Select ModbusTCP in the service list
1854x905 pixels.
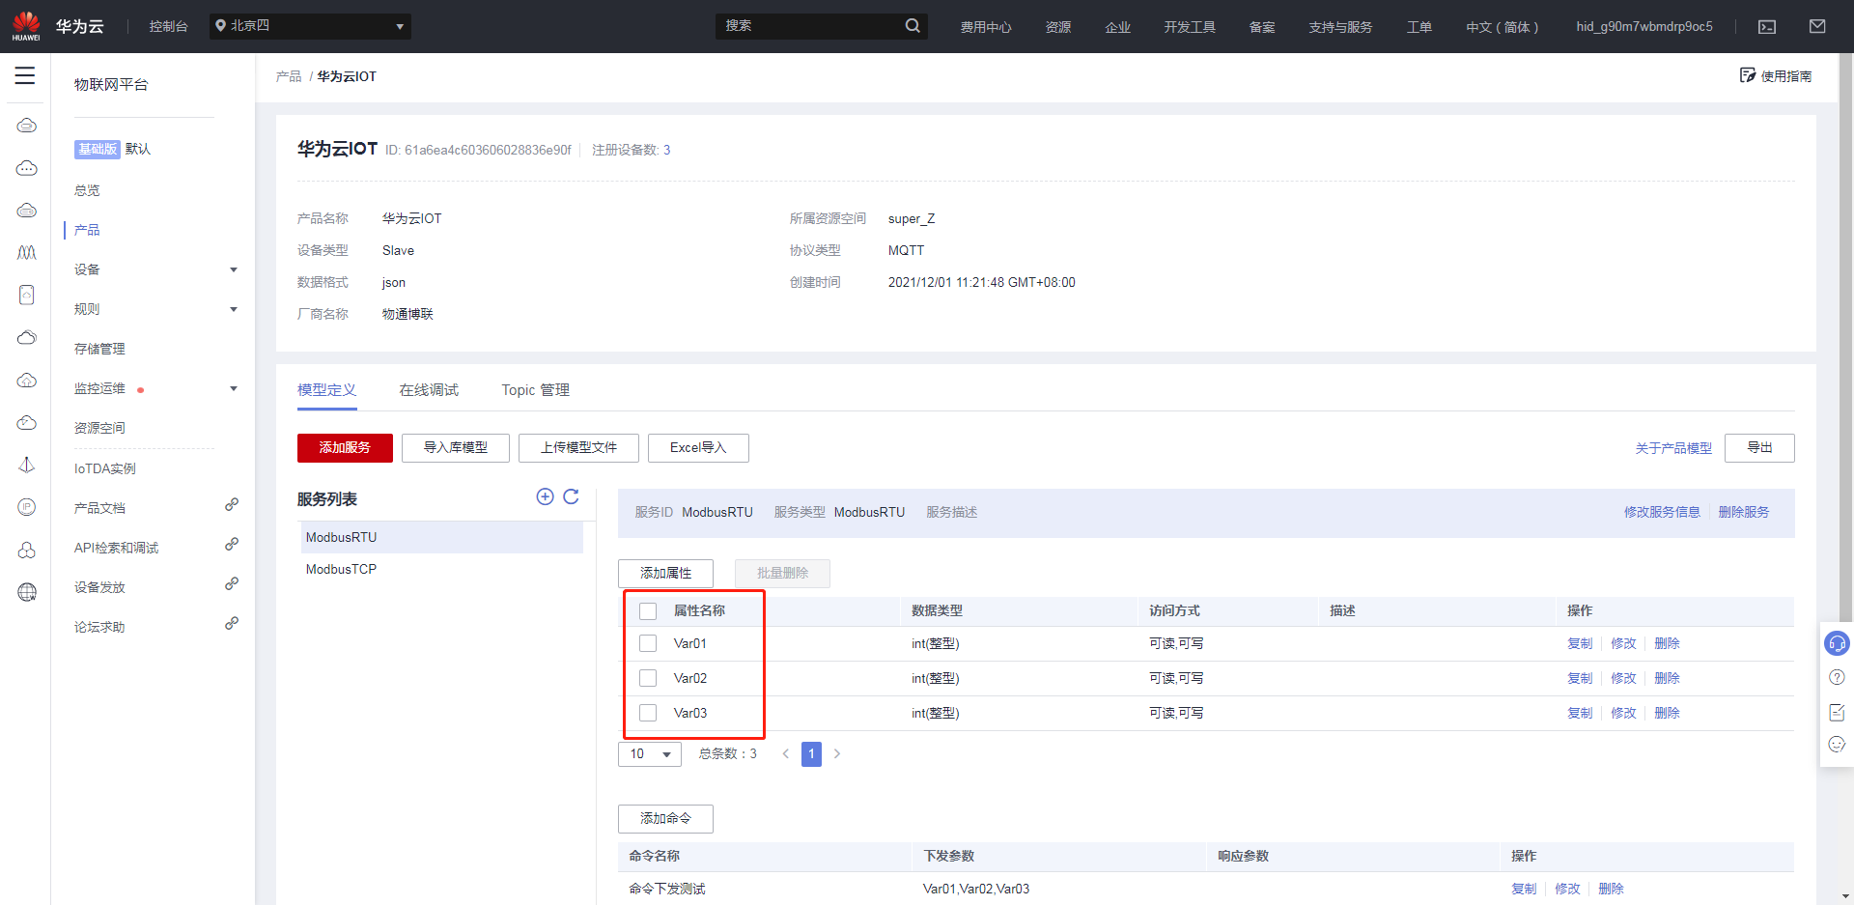(341, 570)
